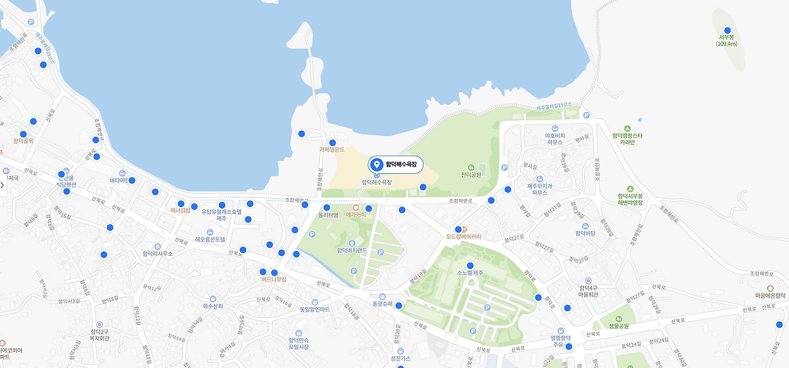The width and height of the screenshot is (789, 368).
Task: Click the 성진가스 place icon
Action: [x=400, y=351]
